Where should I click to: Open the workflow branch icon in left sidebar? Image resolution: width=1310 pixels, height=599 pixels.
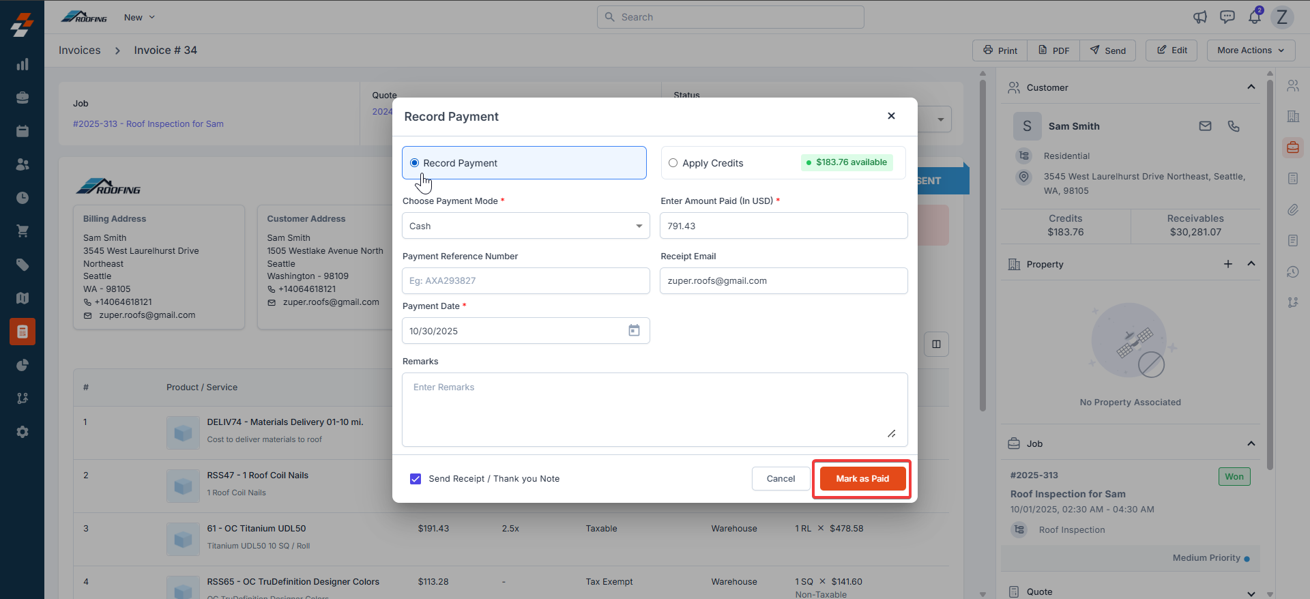23,398
